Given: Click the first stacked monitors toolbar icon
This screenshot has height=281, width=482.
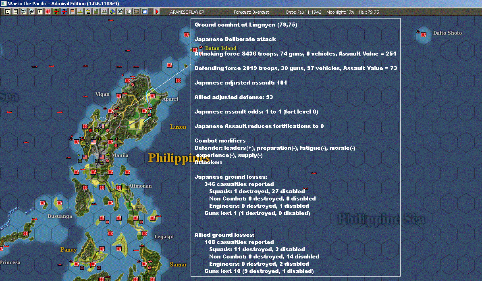Looking at the screenshot, I should coord(24,12).
